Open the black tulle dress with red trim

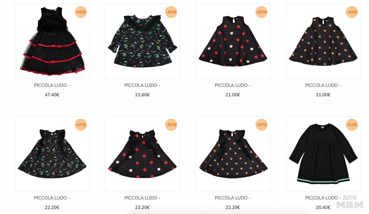click(52, 41)
